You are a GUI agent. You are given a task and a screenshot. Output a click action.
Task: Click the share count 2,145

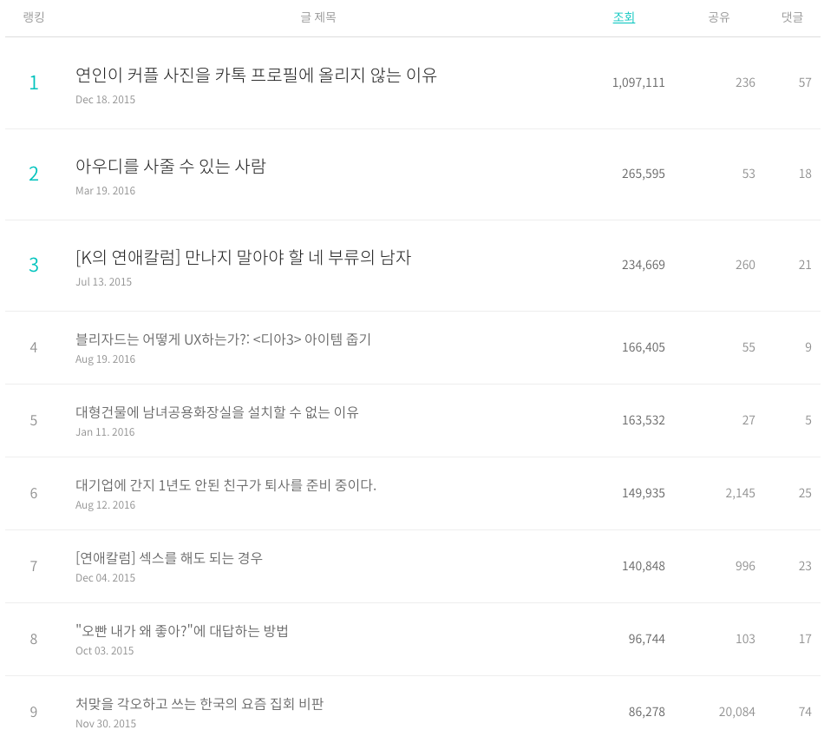click(x=740, y=493)
